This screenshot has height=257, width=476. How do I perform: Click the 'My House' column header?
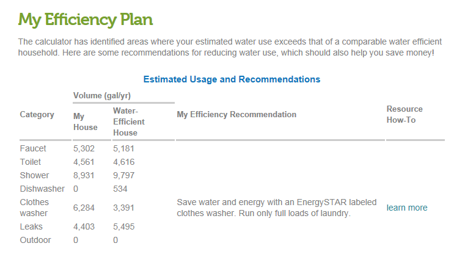click(x=85, y=121)
